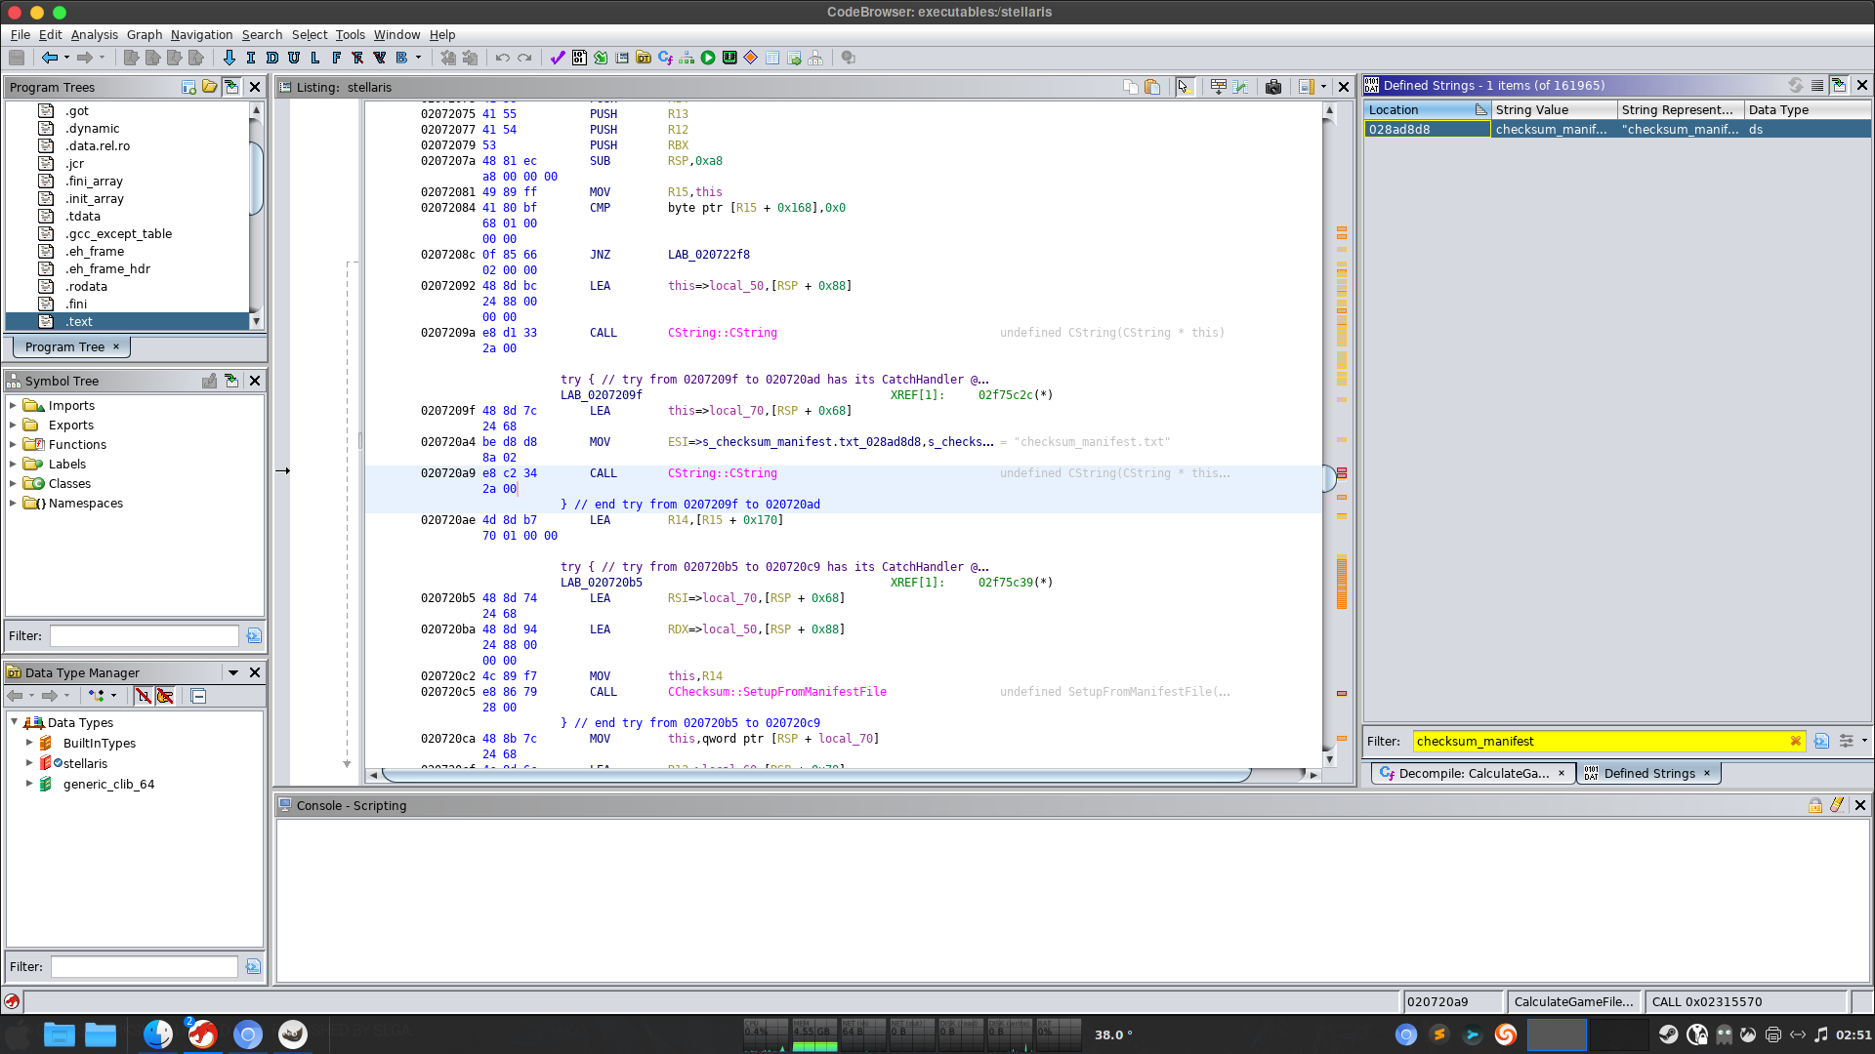
Task: Click the Disassemble 'D' toolbar icon
Action: (x=272, y=58)
